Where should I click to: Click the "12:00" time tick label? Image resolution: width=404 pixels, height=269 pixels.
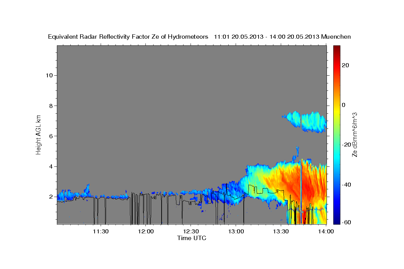point(145,231)
